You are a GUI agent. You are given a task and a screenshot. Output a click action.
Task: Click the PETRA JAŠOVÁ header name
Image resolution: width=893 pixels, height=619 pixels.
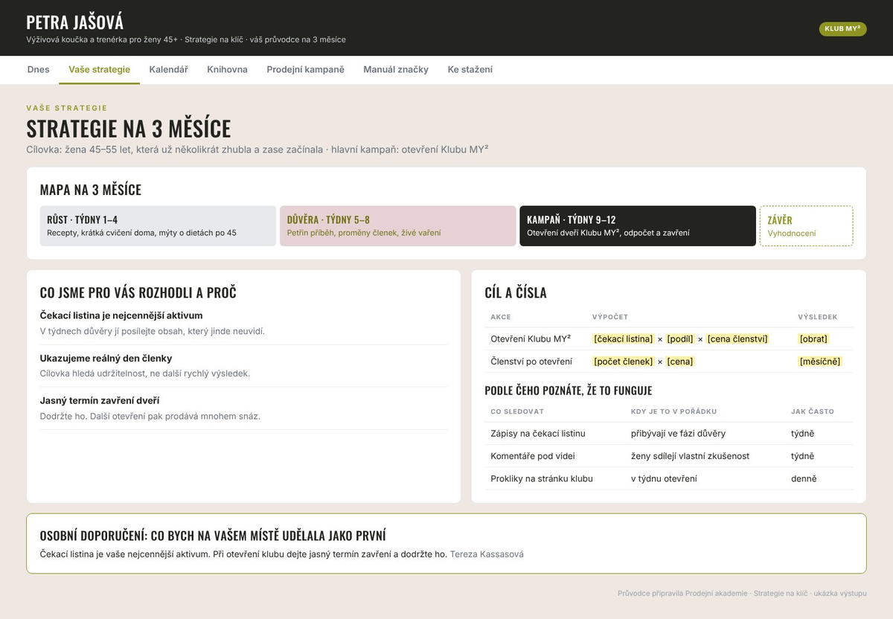(x=74, y=22)
